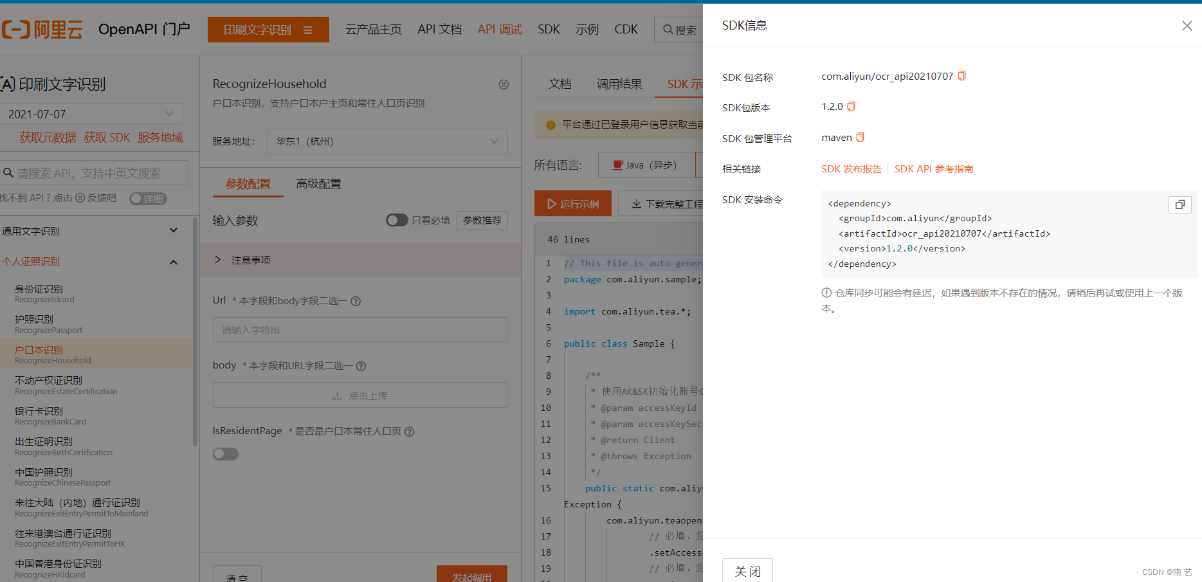Switch to the 高级配置 tab

[318, 184]
